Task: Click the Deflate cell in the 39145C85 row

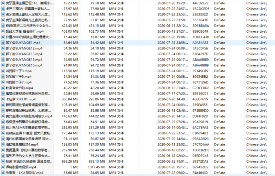Action: [220, 71]
